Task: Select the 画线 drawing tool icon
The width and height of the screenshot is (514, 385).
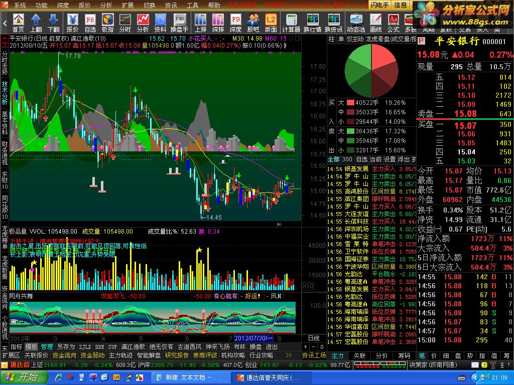Action: (375, 23)
